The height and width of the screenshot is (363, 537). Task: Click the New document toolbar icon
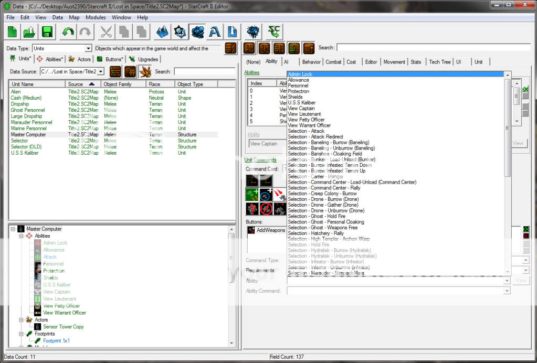tap(13, 32)
